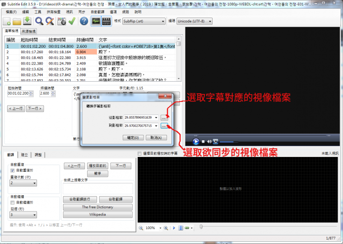Screen dimensions: 343x244
Task: Open the Spell check (拼寫檢查) menu
Action: [x=54, y=12]
